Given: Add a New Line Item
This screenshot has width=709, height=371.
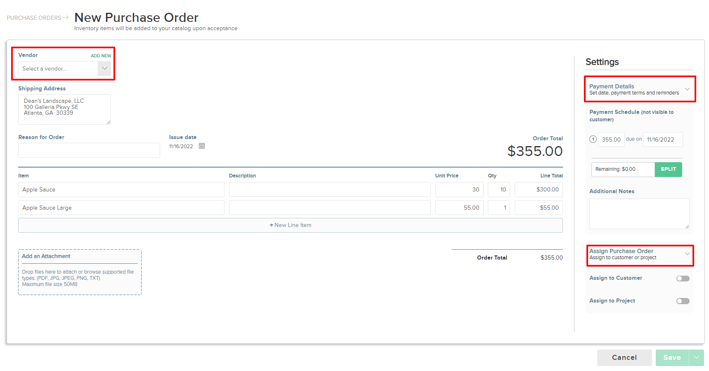Looking at the screenshot, I should [291, 225].
